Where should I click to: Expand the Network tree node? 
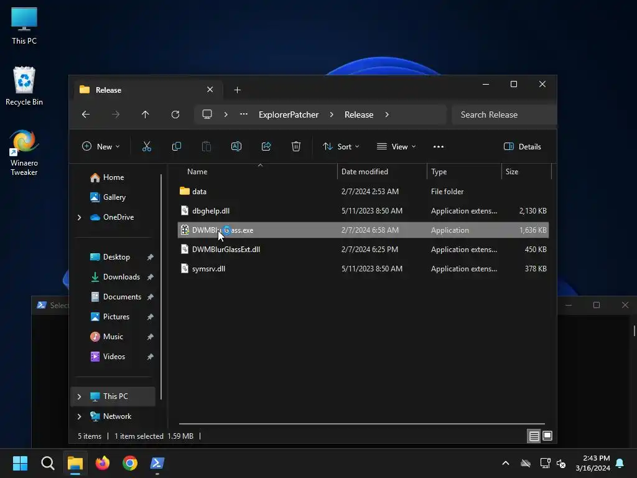pos(79,416)
